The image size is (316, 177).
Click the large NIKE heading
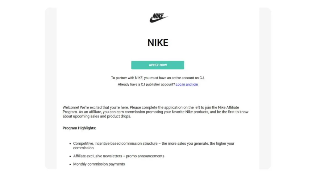(158, 43)
